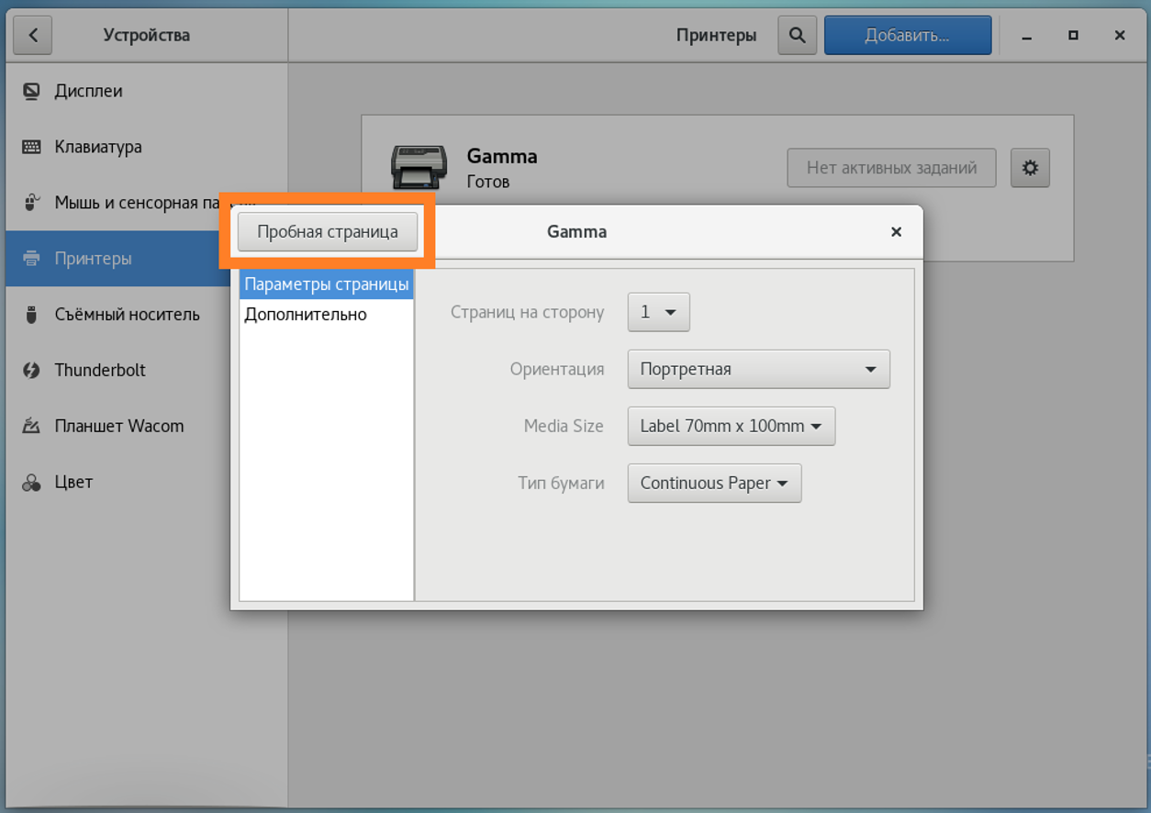The image size is (1151, 813).
Task: Select Параметры страницы in options list
Action: click(x=326, y=284)
